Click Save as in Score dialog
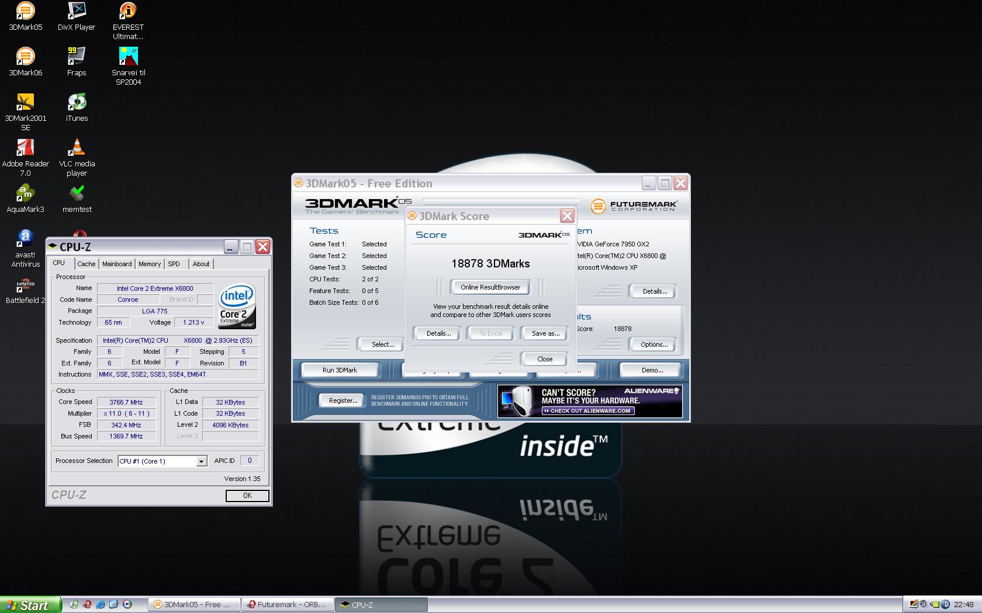Image resolution: width=982 pixels, height=613 pixels. [x=545, y=333]
